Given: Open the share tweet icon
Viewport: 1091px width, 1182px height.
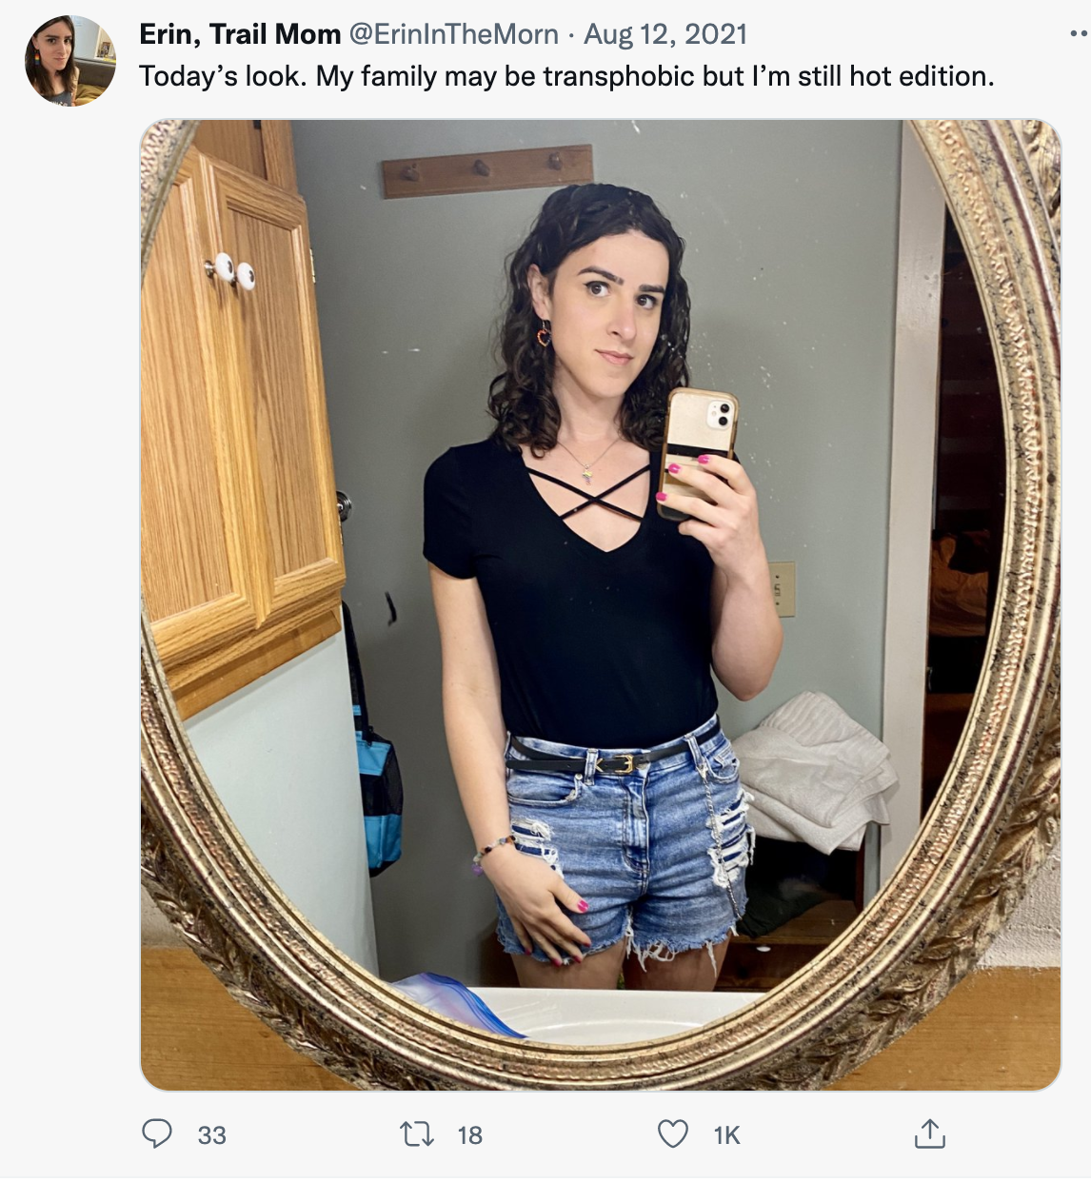Looking at the screenshot, I should pos(929,1133).
